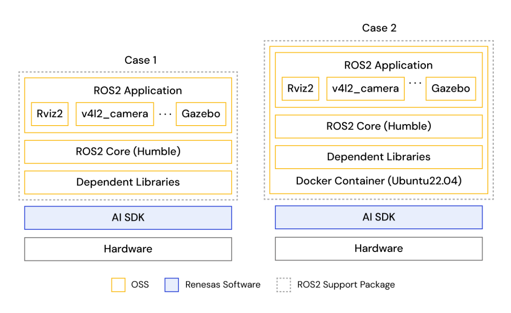The image size is (511, 313).
Task: Select the Gazebo block in Case 2
Action: tap(450, 89)
